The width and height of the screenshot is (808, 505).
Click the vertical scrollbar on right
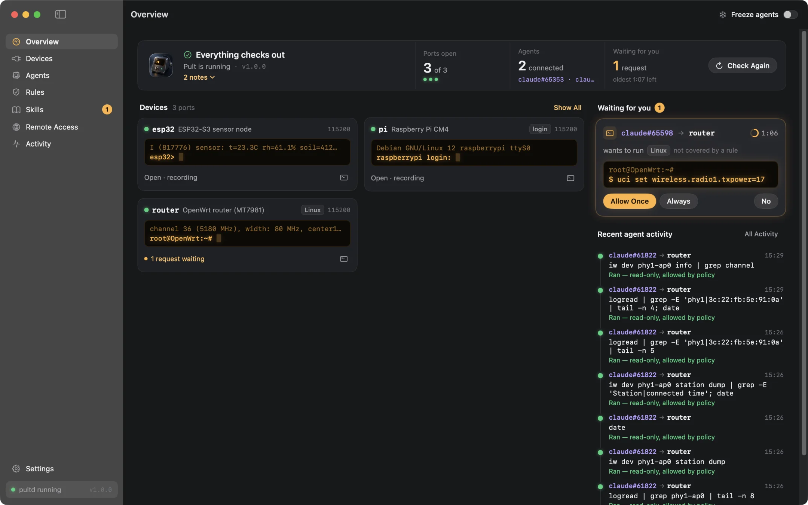804,243
